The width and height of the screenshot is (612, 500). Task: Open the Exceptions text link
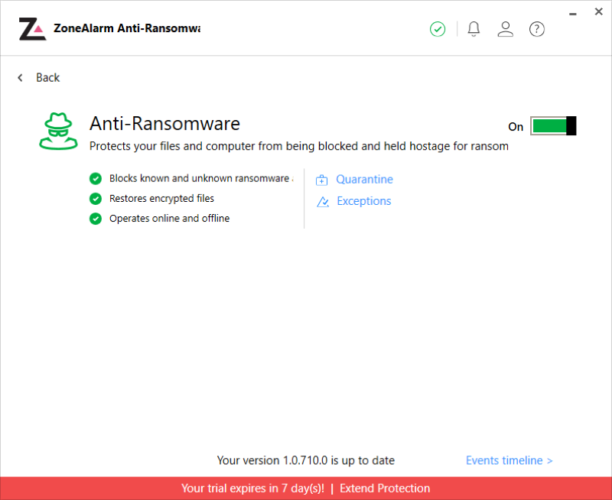coord(363,201)
